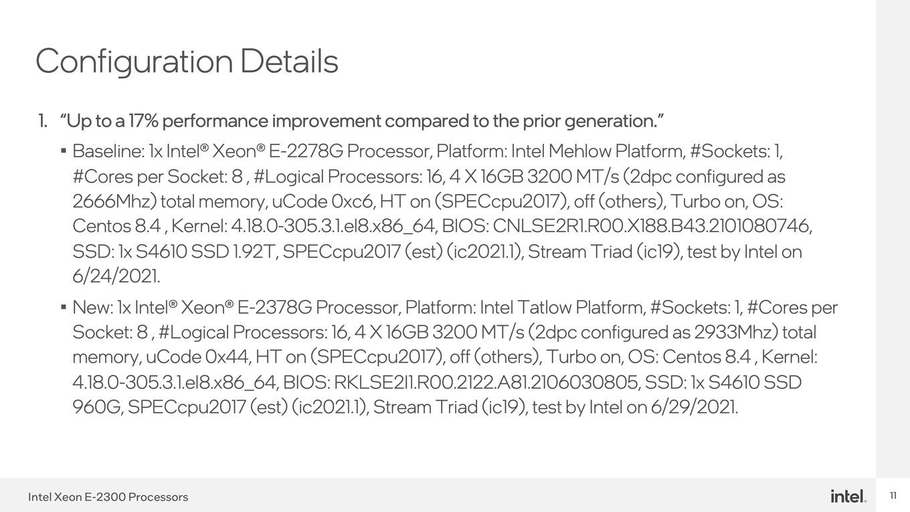Click the Configuration Details title
Viewport: 910px width, 512px height.
(187, 61)
